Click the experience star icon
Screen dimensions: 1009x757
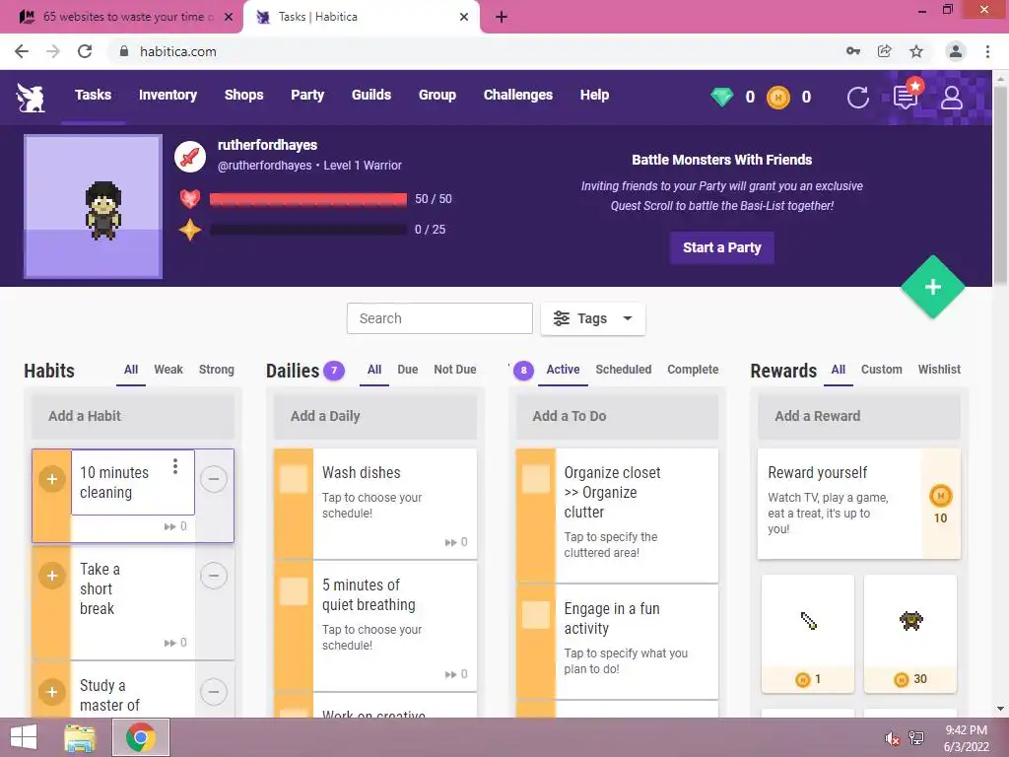[x=190, y=229]
